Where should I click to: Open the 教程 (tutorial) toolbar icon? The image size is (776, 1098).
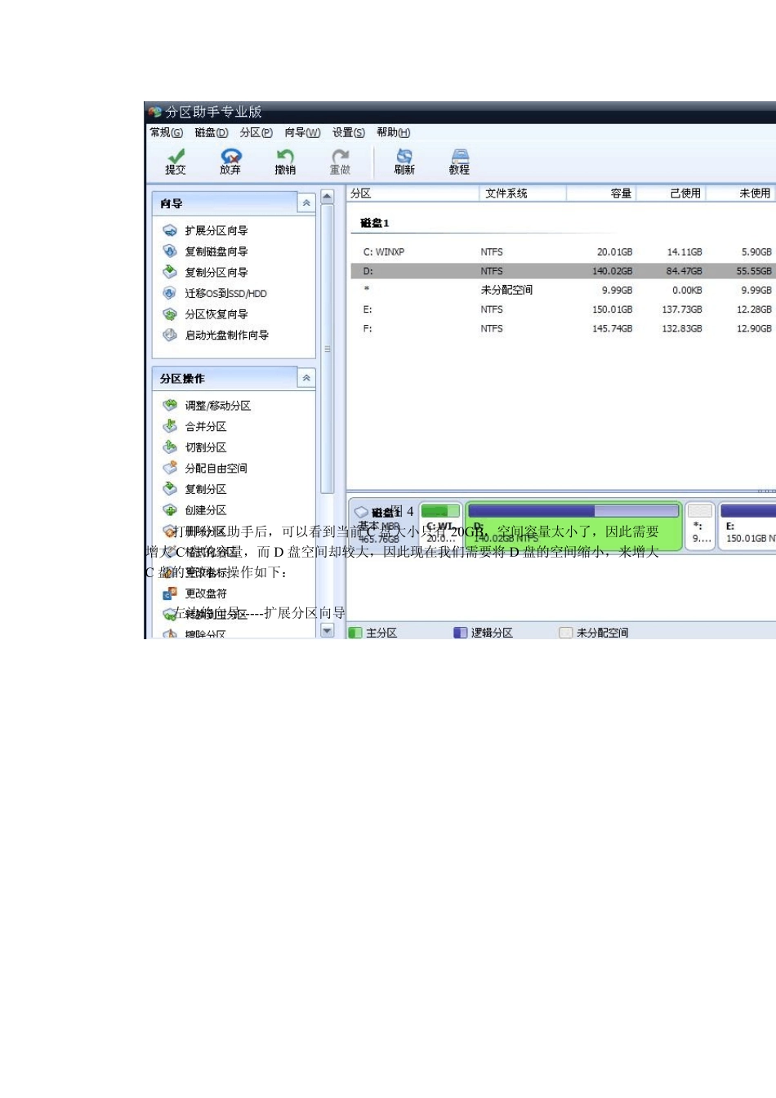pos(459,162)
